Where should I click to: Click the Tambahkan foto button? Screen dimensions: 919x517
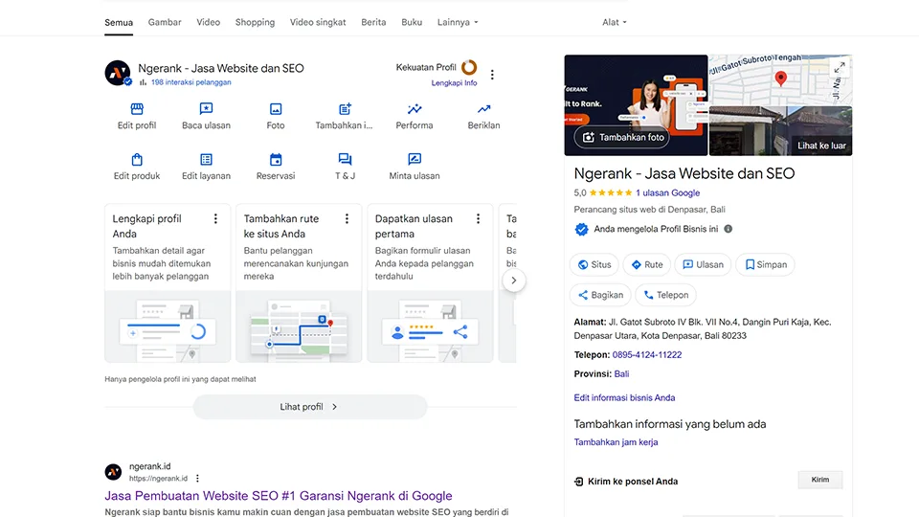(x=622, y=137)
